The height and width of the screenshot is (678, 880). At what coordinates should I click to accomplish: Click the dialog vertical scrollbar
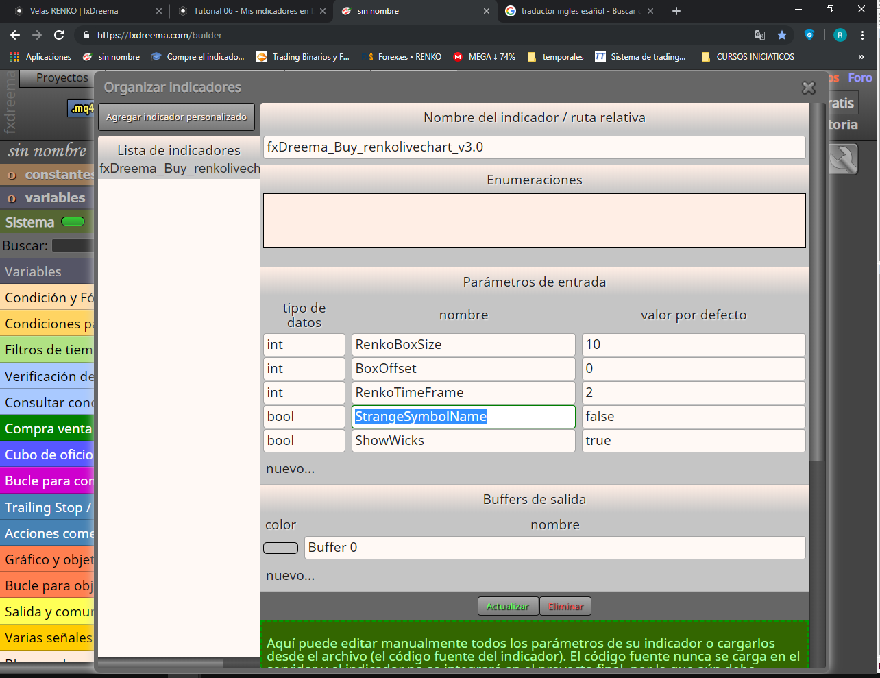coord(817,281)
